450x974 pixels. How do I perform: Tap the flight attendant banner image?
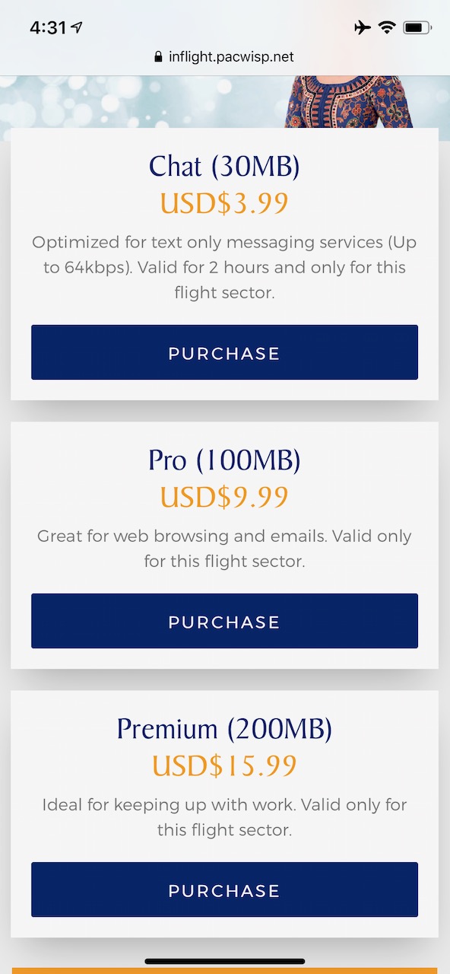coord(225,101)
